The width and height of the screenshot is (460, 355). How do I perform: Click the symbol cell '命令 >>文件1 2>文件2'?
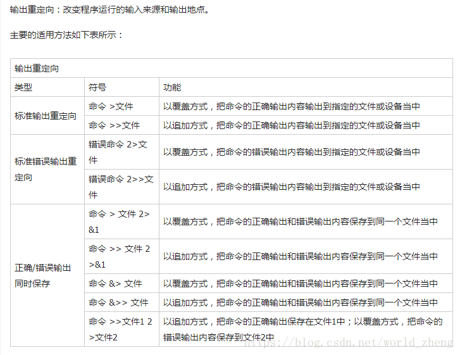(x=121, y=329)
